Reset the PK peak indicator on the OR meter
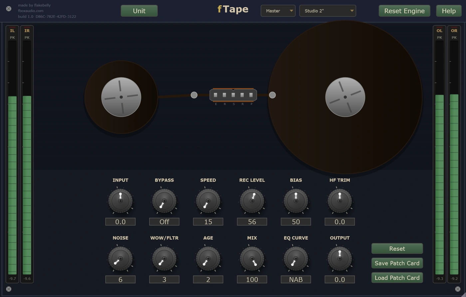Viewport: 466px width, 297px height. click(454, 37)
